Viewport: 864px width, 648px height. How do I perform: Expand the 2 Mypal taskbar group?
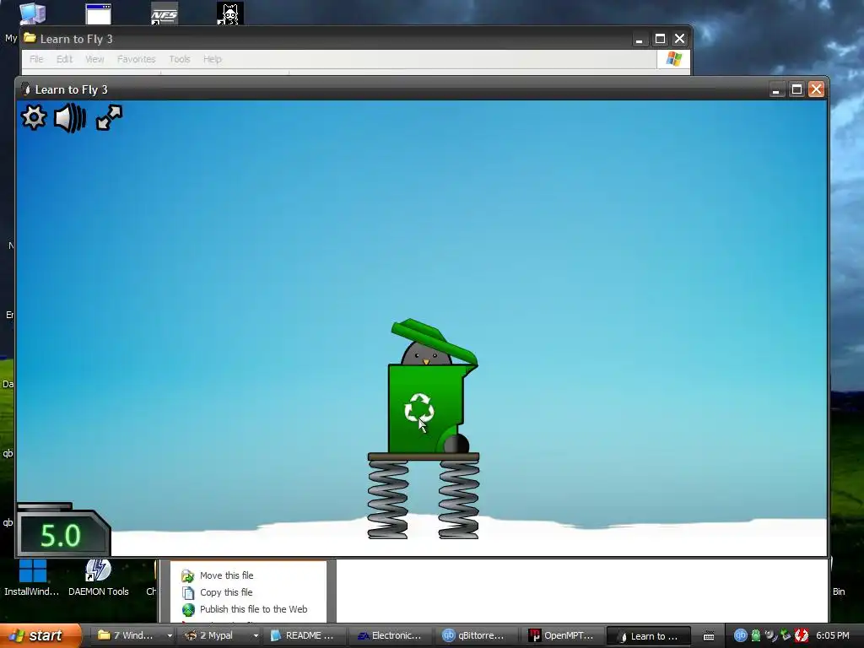click(x=256, y=635)
